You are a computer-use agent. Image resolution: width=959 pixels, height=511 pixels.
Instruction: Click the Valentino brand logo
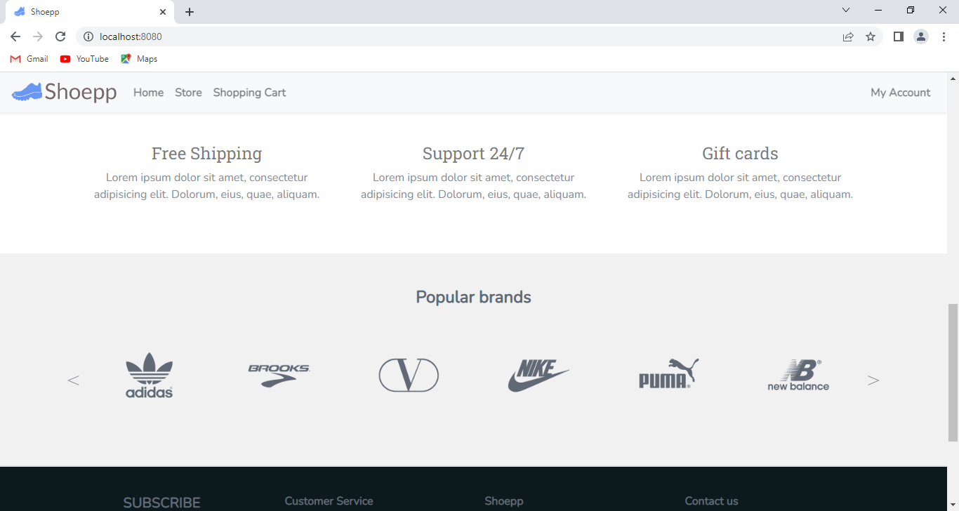(409, 375)
